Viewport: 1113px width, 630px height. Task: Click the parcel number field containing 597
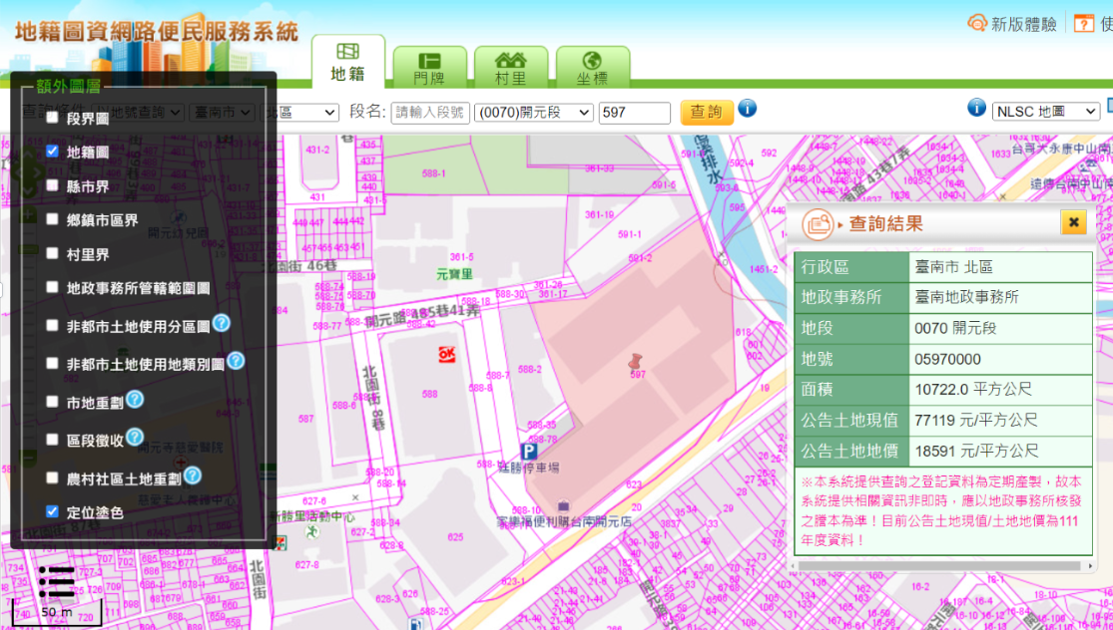pyautogui.click(x=635, y=113)
